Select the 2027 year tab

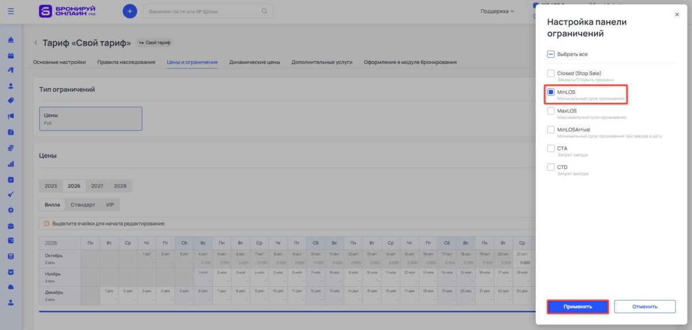[97, 186]
